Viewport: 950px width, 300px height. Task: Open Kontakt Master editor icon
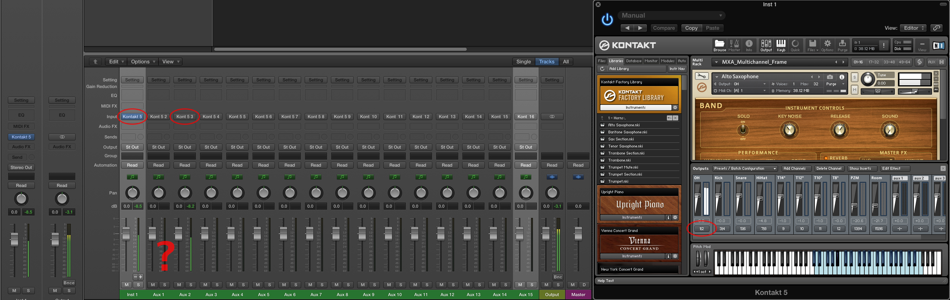click(x=734, y=45)
